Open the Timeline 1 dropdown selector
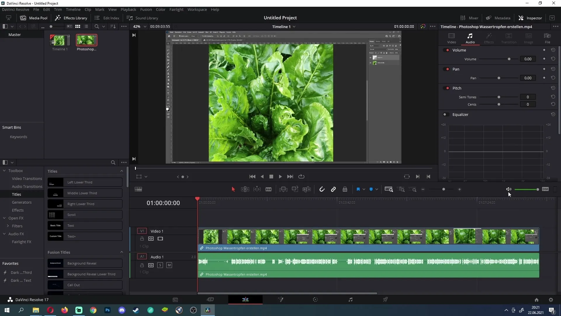 point(294,27)
